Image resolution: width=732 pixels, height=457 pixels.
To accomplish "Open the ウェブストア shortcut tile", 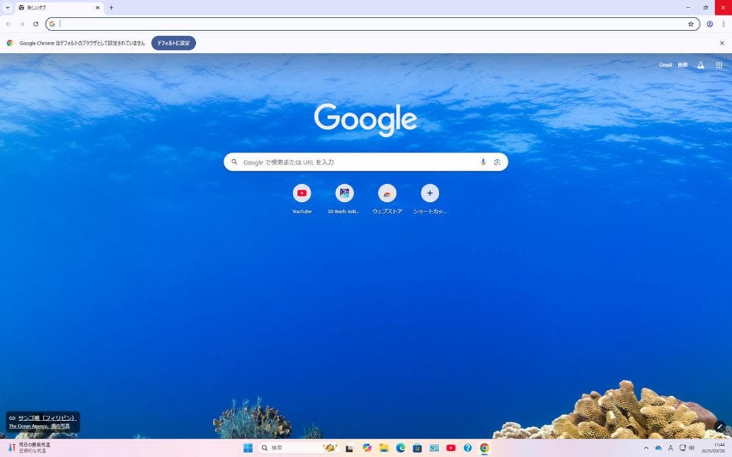I will tap(387, 194).
